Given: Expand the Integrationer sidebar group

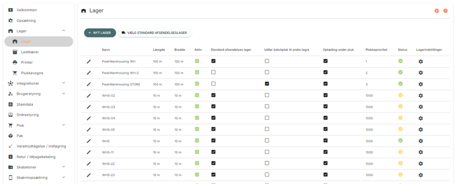Looking at the screenshot, I should pos(64,83).
